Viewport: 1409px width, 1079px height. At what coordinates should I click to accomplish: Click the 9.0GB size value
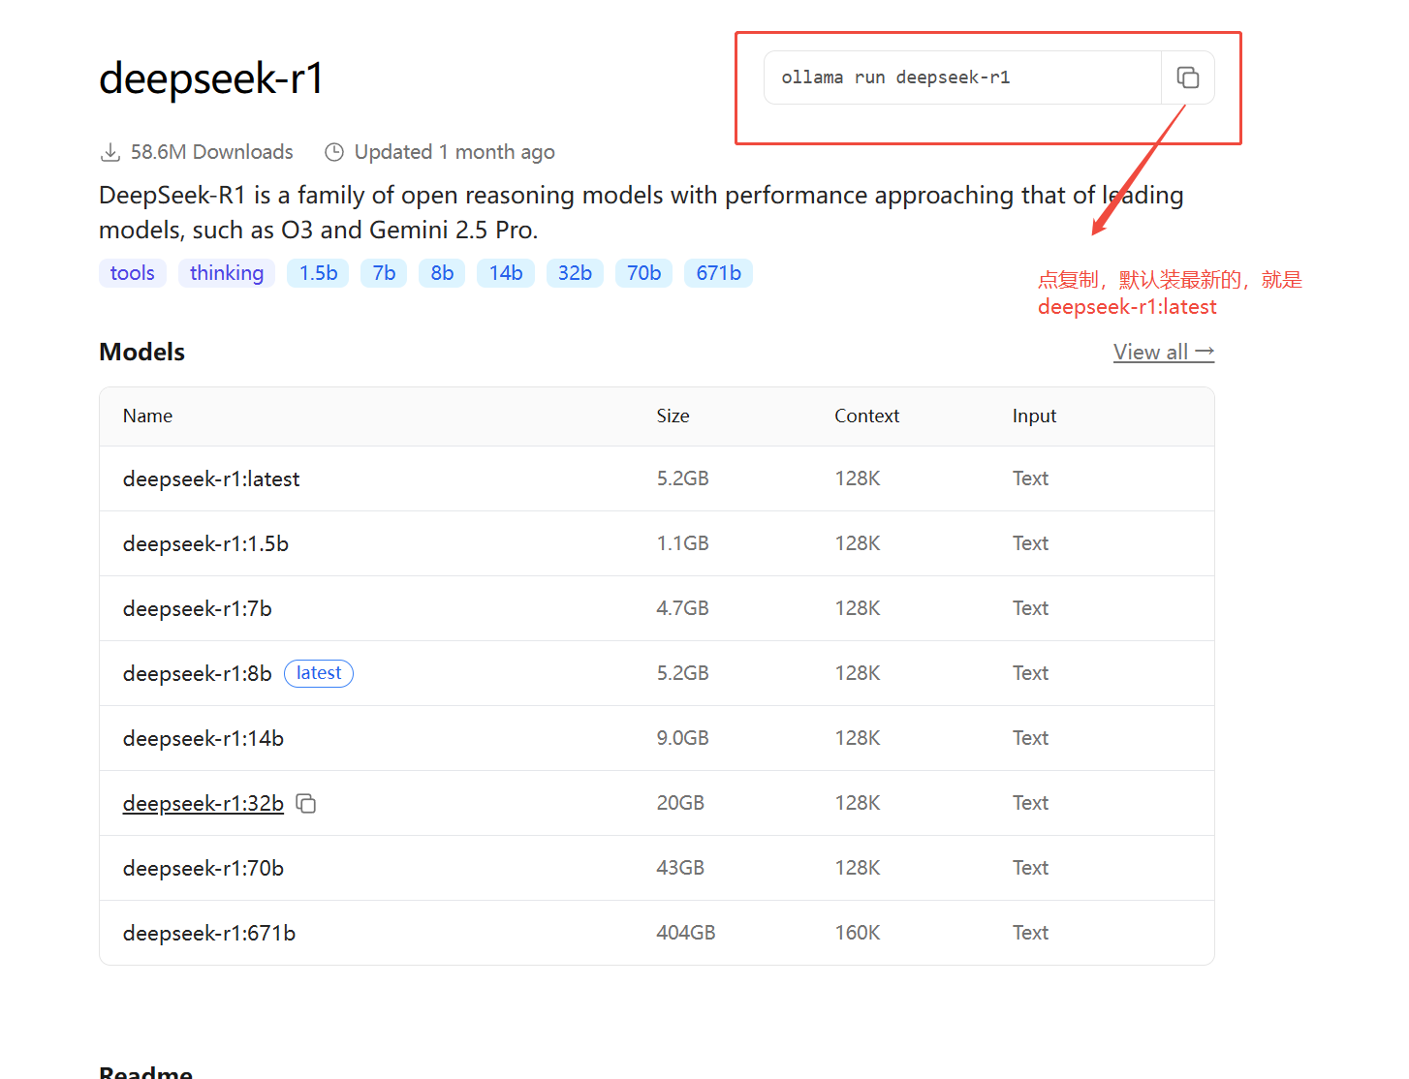682,738
